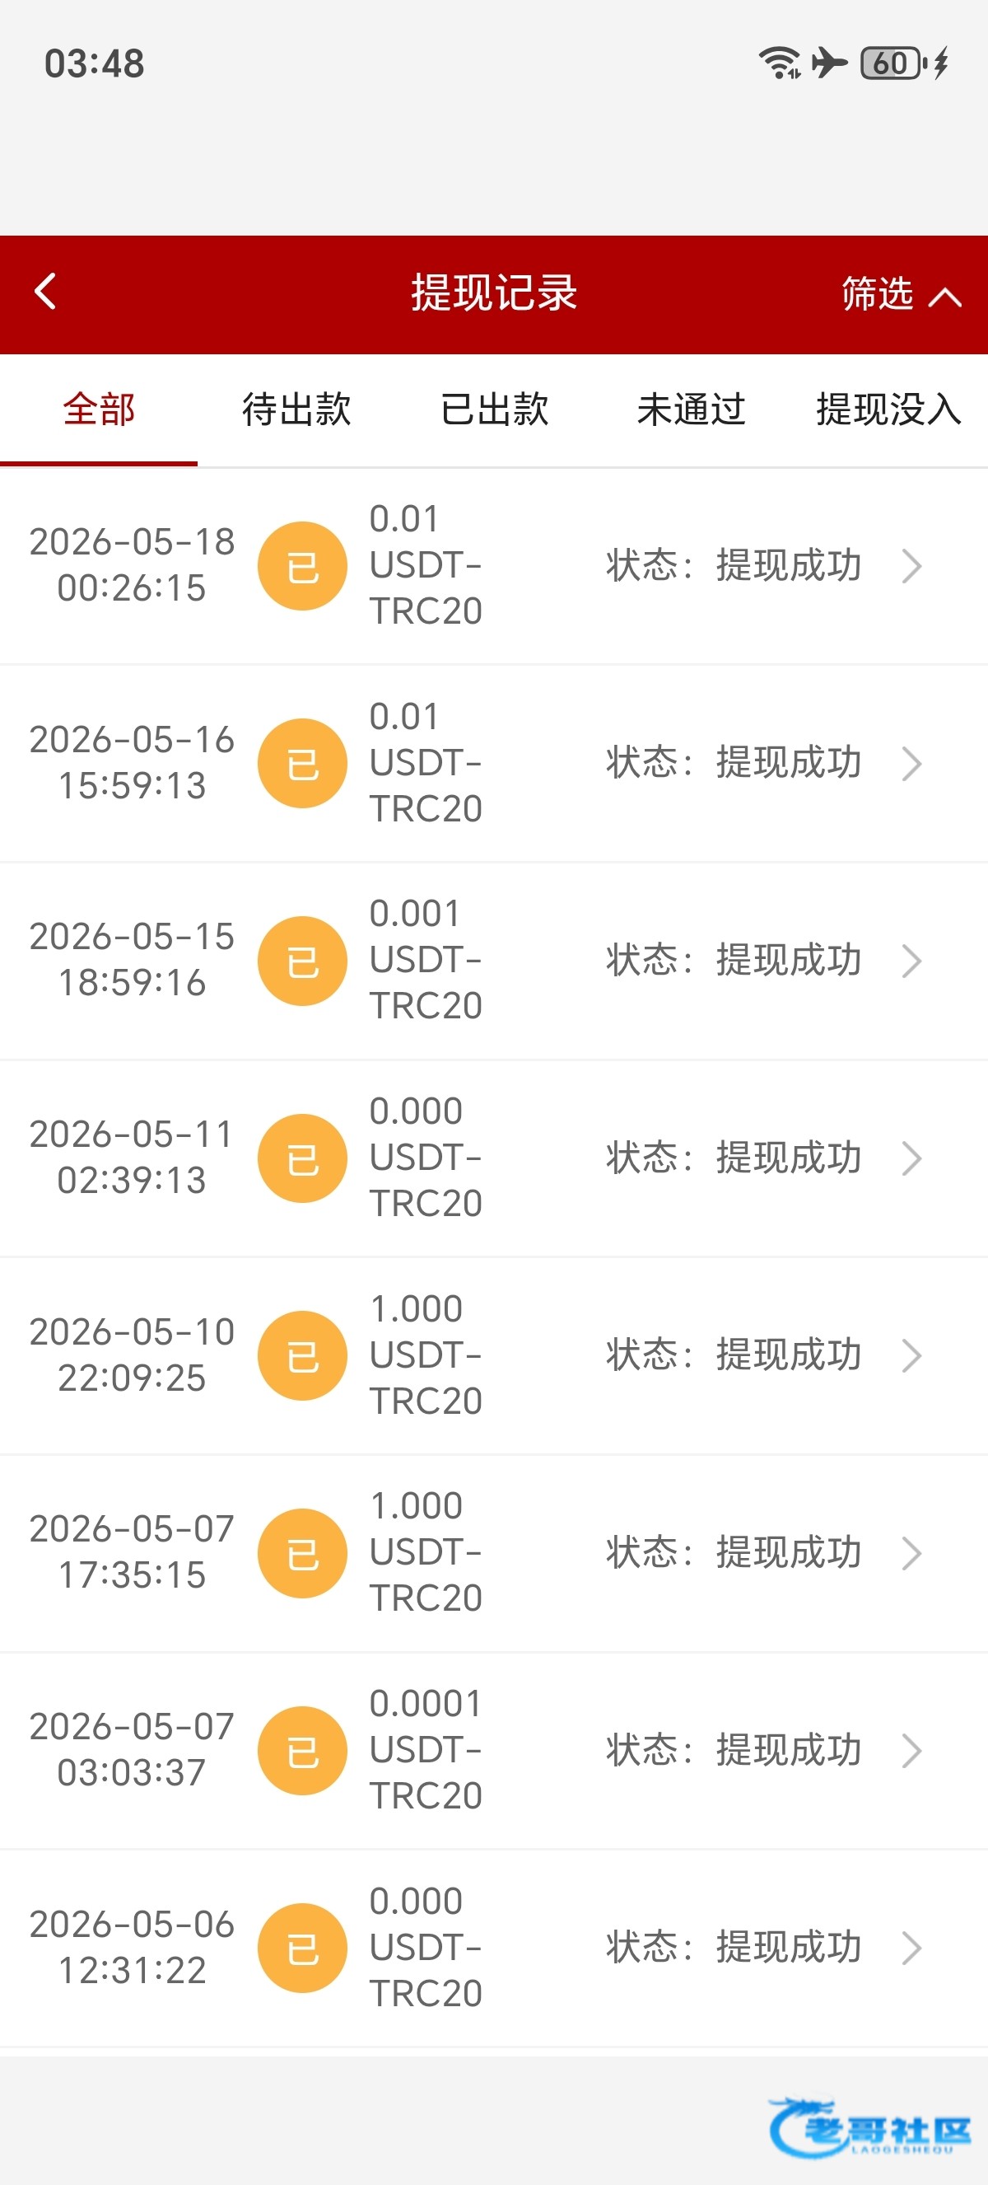Open details chevron for 03:03:37 withdrawal
Screen dimensions: 988x2185
911,1751
